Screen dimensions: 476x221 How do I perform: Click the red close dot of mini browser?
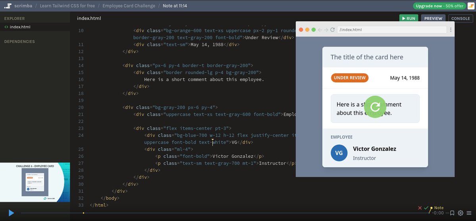pos(301,30)
